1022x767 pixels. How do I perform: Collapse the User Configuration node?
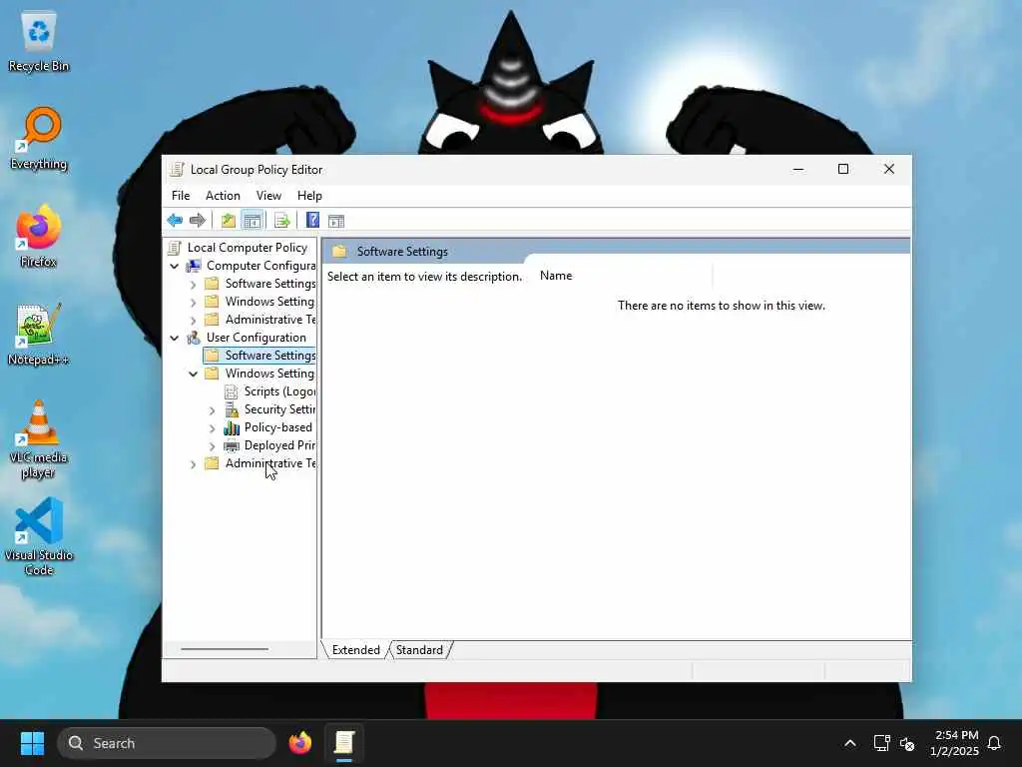pos(174,338)
